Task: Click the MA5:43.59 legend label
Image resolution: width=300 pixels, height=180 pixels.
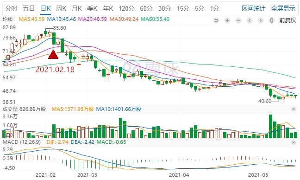Action: click(x=31, y=19)
